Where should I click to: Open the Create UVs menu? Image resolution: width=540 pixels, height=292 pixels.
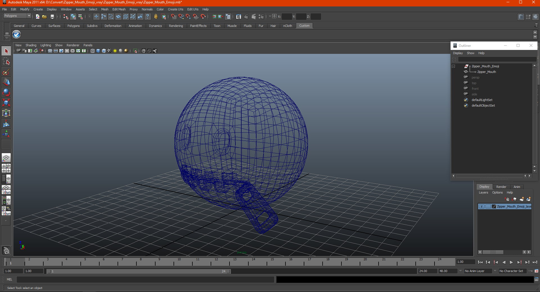[x=175, y=9]
